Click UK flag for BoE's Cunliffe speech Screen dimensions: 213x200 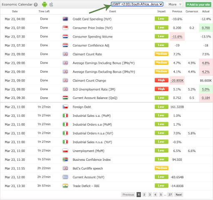point(65,168)
